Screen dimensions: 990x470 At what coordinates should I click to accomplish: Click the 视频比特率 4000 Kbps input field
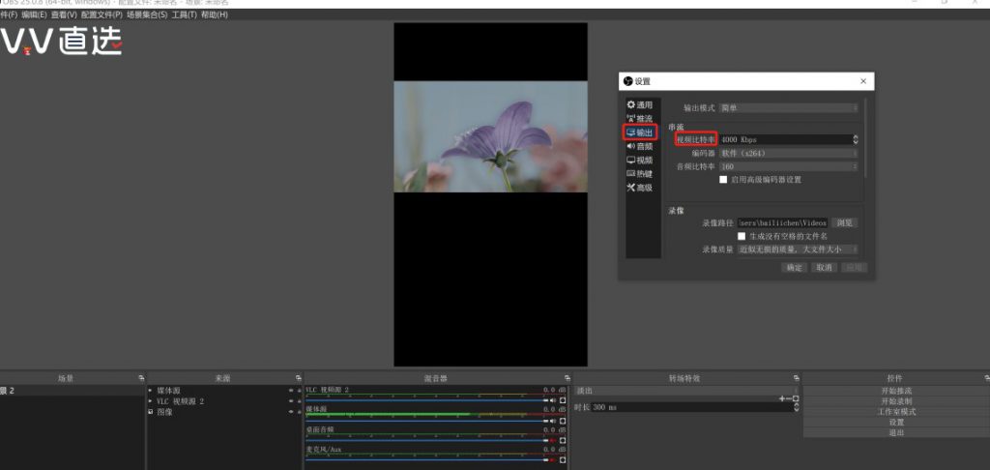click(783, 139)
